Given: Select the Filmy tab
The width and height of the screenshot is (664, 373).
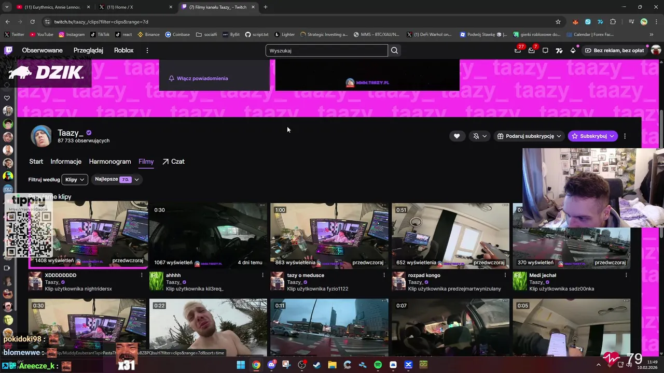Looking at the screenshot, I should coord(146,162).
